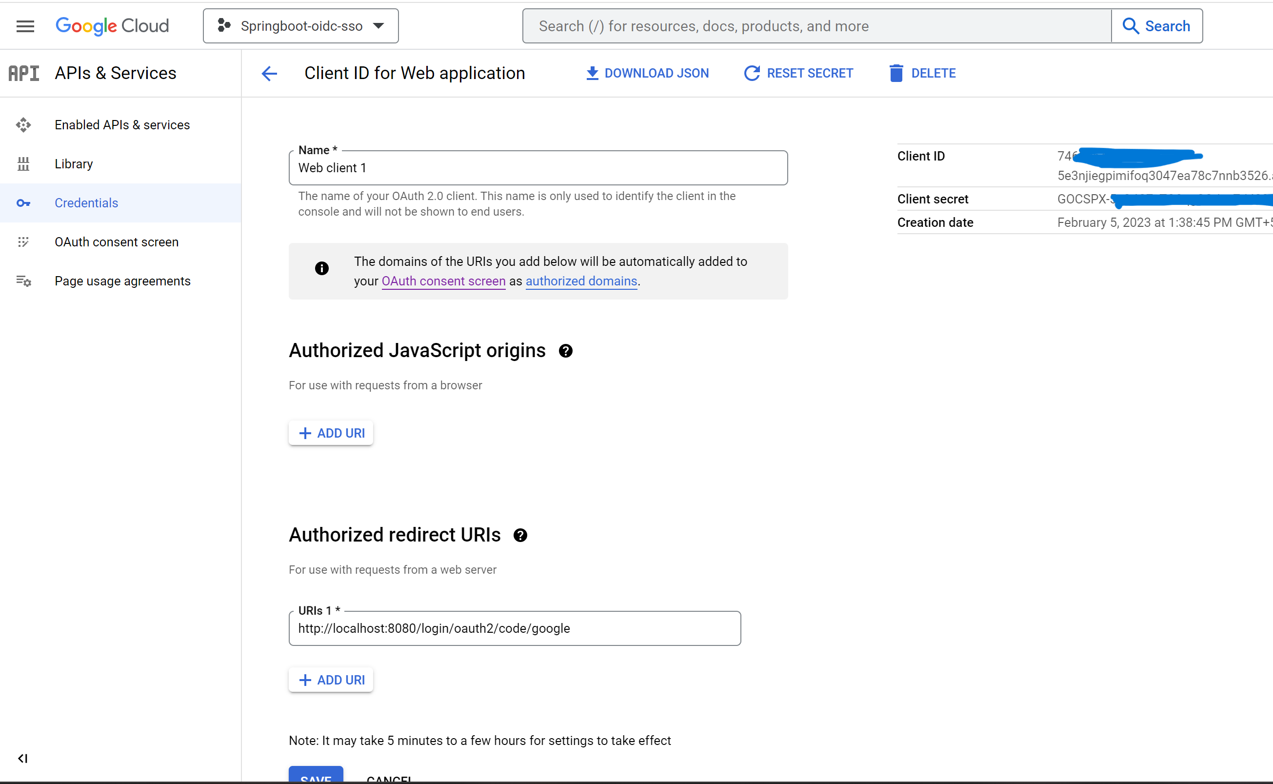Image resolution: width=1273 pixels, height=784 pixels.
Task: Click the Name input field
Action: 538,166
